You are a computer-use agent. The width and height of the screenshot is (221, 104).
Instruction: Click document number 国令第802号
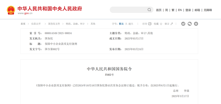point(52,49)
